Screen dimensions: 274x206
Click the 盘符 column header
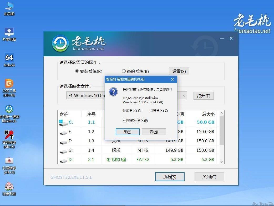(x=64, y=114)
